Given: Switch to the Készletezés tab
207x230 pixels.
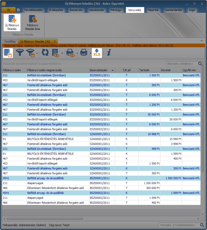Looking at the screenshot, I should pos(97,10).
